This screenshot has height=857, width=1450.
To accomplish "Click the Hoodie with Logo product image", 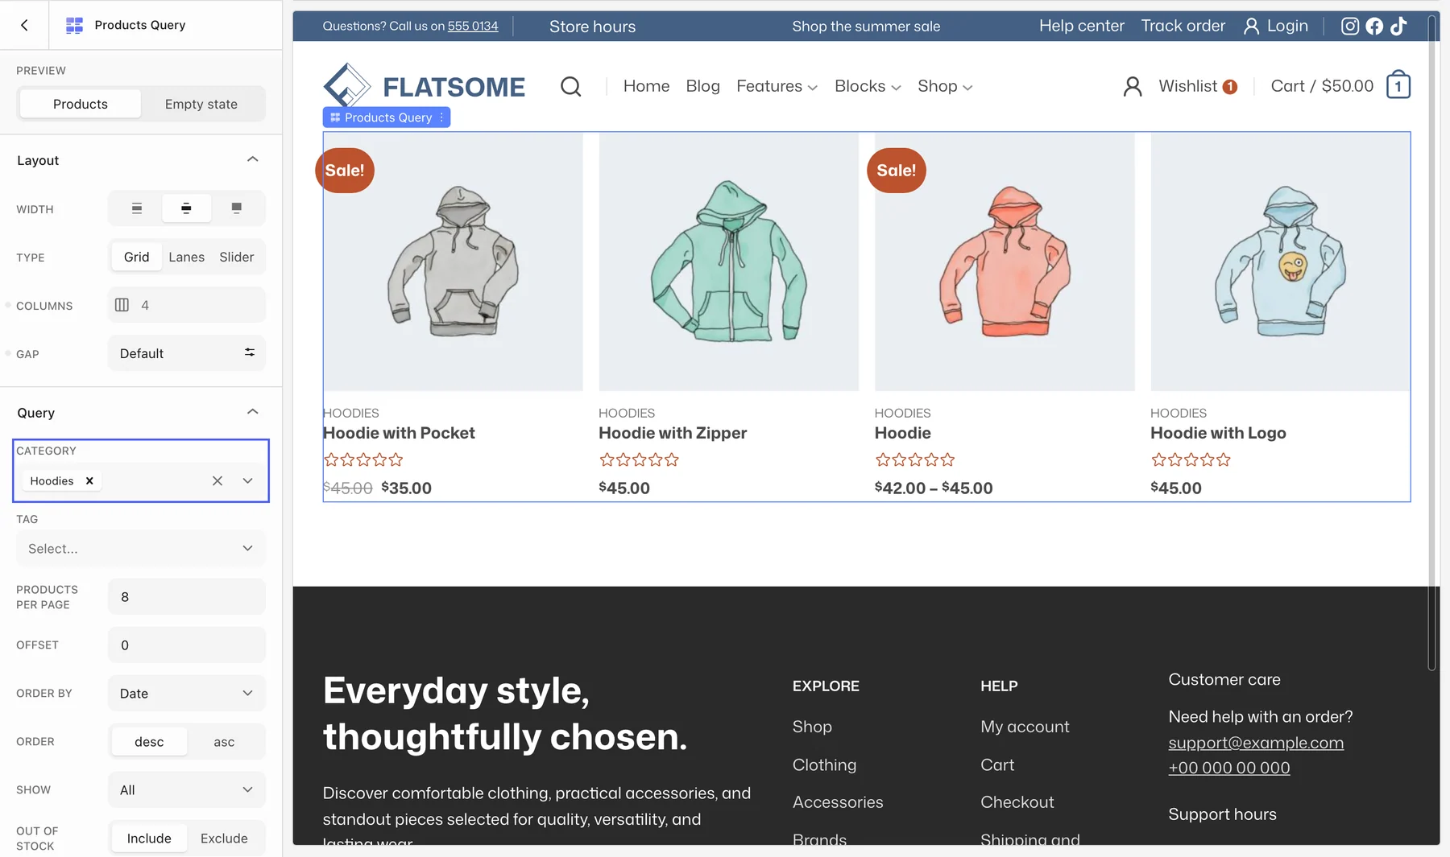I will [x=1280, y=262].
